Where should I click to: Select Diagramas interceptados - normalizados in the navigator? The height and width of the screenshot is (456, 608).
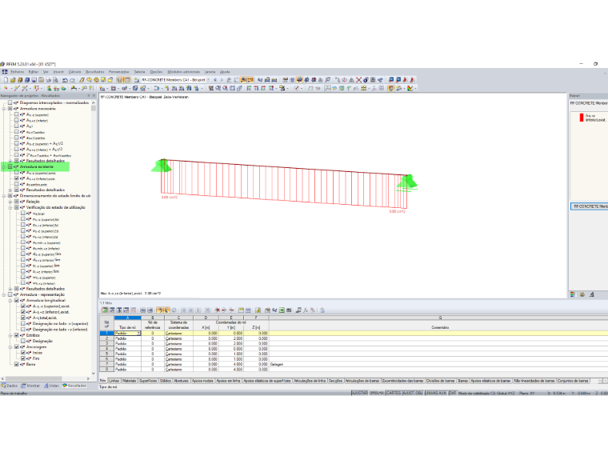pyautogui.click(x=54, y=102)
